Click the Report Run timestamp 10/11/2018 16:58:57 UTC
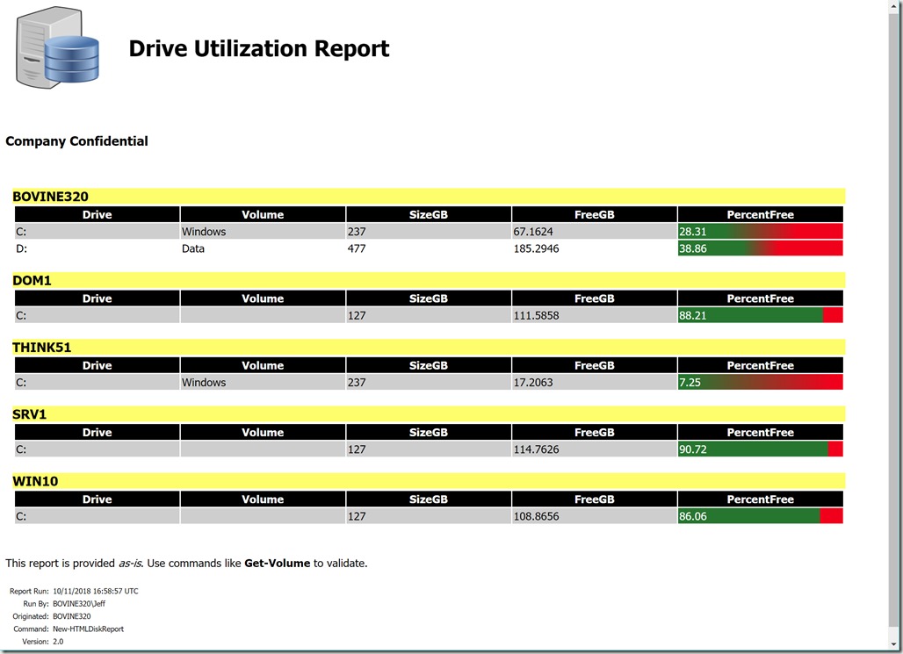Screen dimensions: 903x654 click(x=96, y=592)
